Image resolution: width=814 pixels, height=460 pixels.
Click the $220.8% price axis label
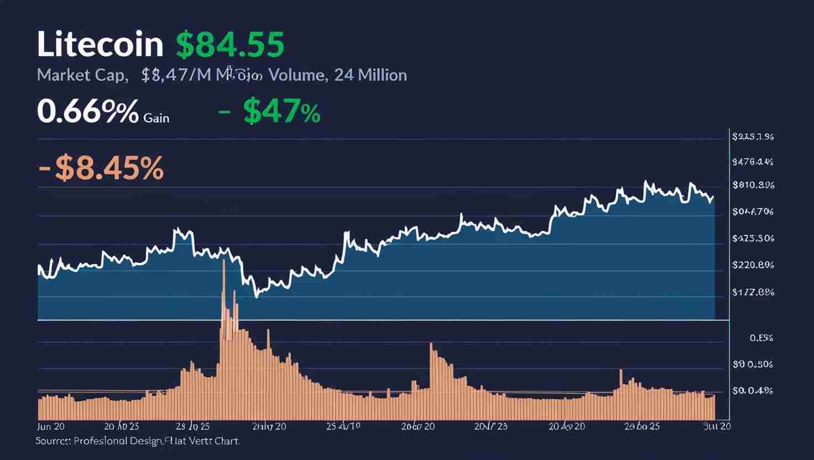click(753, 265)
